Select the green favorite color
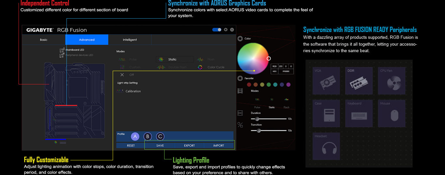The image size is (445, 175). coord(268,85)
